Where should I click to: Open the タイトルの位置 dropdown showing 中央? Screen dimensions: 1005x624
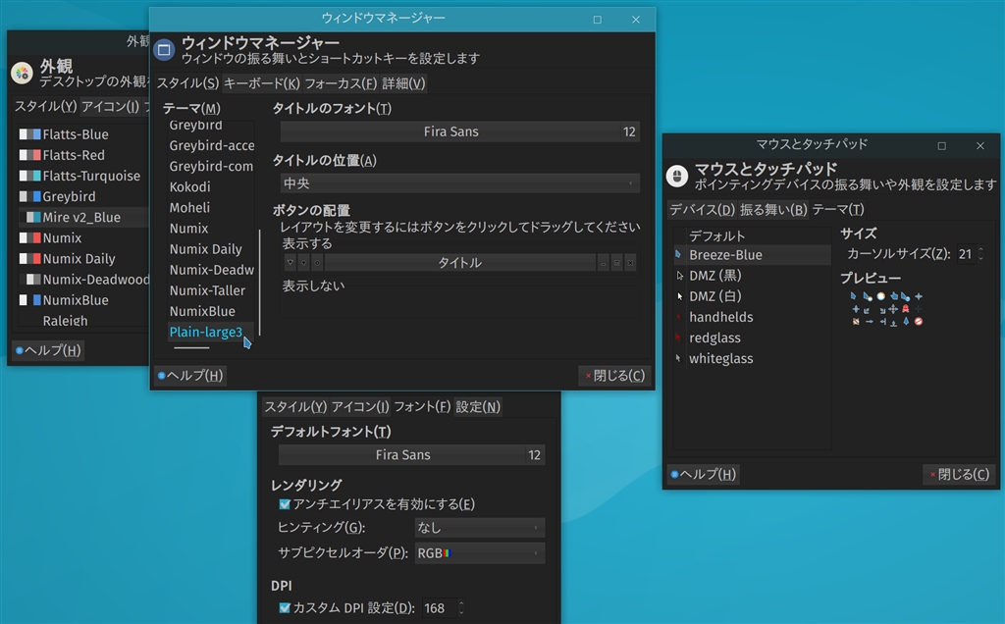point(459,183)
